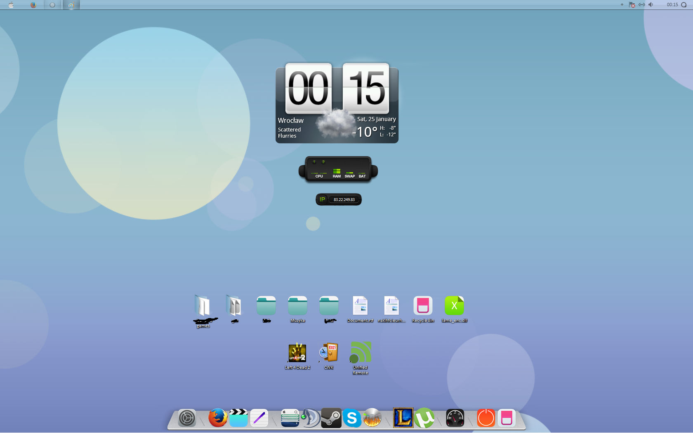The image size is (693, 433).
Task: Click the date Sat, 25 January
Action: (x=377, y=119)
